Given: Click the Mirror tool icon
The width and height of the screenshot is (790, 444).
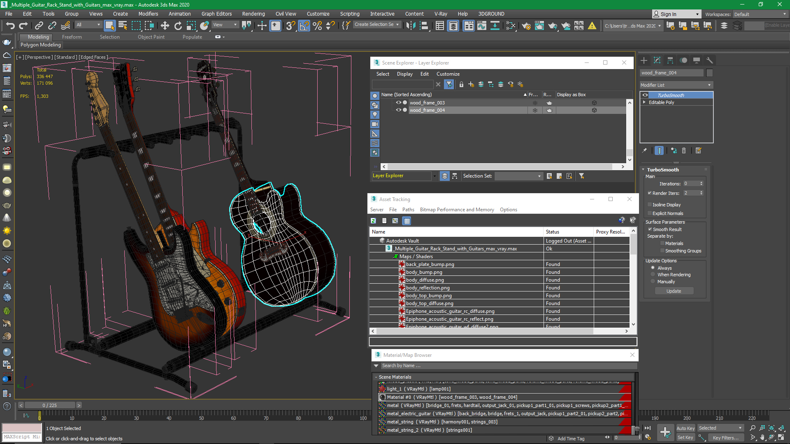Looking at the screenshot, I should coord(411,25).
